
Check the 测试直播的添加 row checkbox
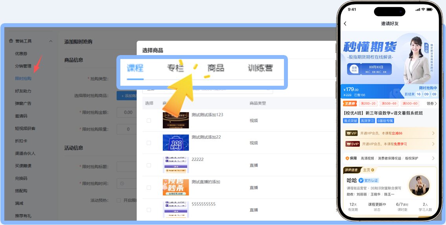click(149, 188)
